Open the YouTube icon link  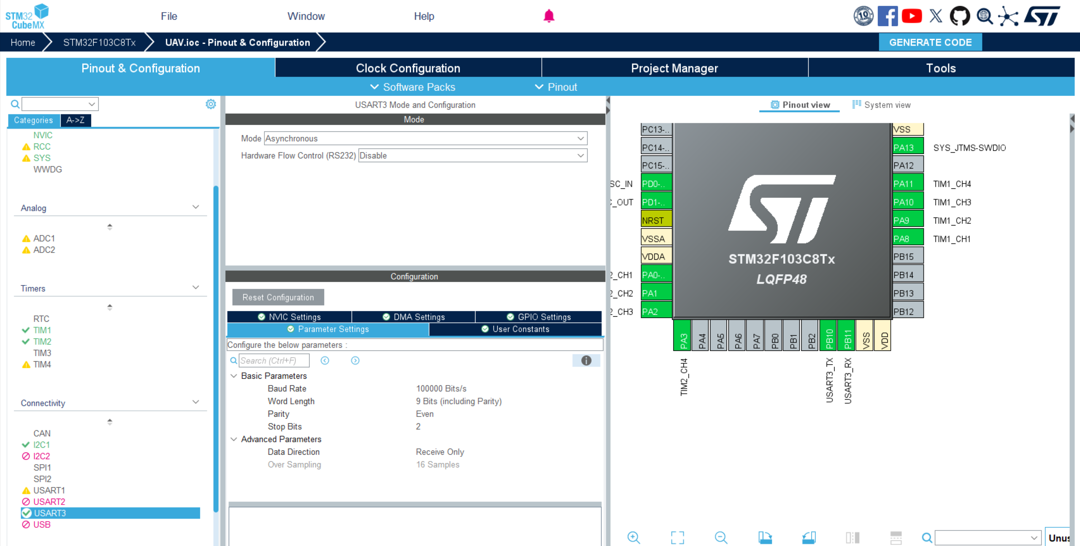pyautogui.click(x=912, y=16)
